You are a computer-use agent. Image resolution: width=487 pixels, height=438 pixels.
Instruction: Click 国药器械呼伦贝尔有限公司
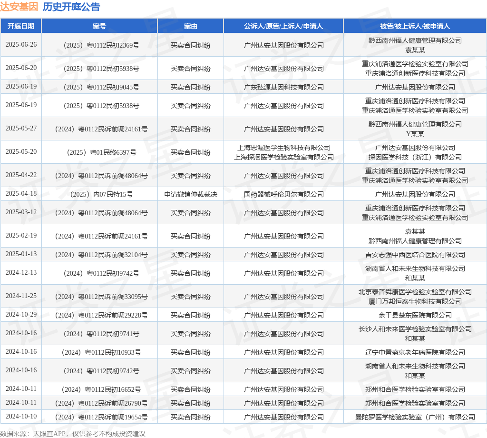[283, 195]
